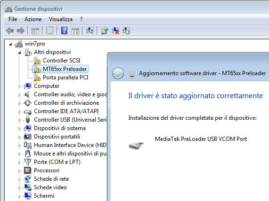Click the Uninstall device red X icon
The height and width of the screenshot is (201, 269).
115,31
